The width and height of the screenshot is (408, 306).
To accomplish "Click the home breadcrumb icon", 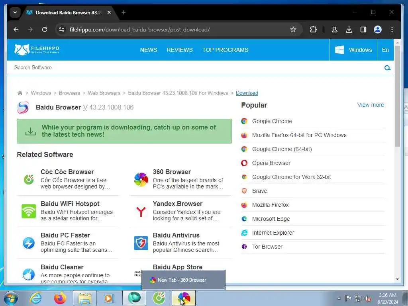I will (20, 93).
